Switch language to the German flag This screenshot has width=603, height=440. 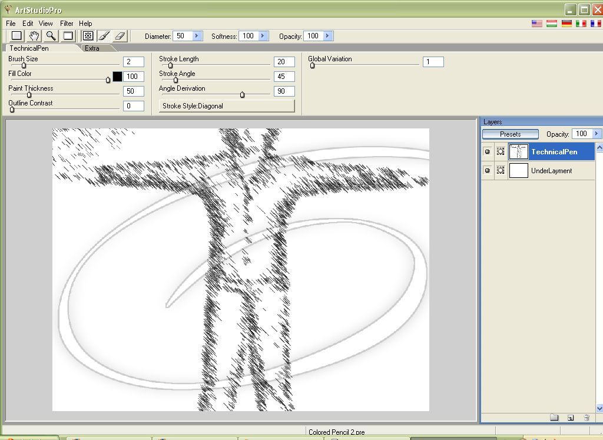(566, 24)
